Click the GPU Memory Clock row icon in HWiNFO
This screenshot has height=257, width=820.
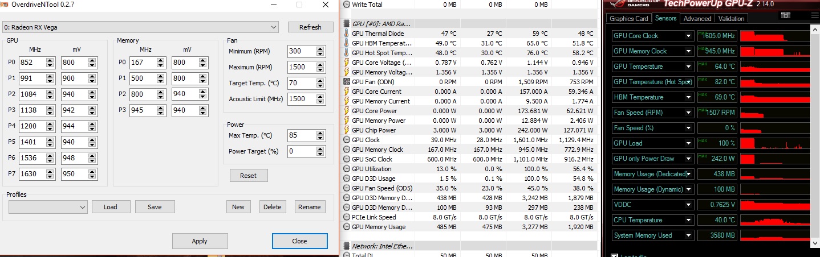pos(347,150)
